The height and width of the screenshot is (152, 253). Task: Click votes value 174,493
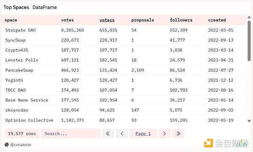click(x=70, y=90)
